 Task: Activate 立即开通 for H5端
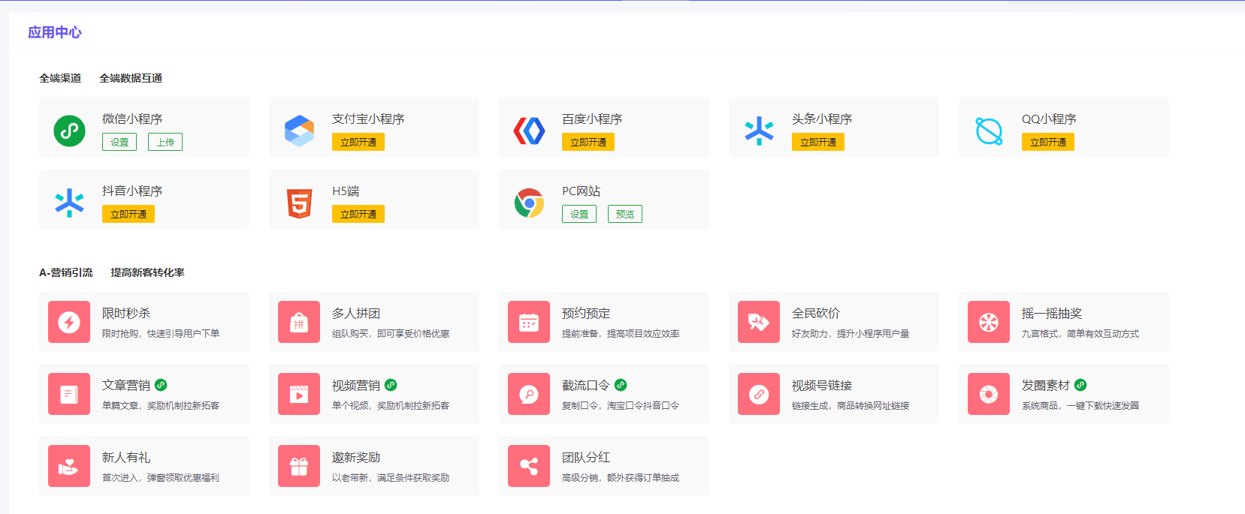coord(358,214)
